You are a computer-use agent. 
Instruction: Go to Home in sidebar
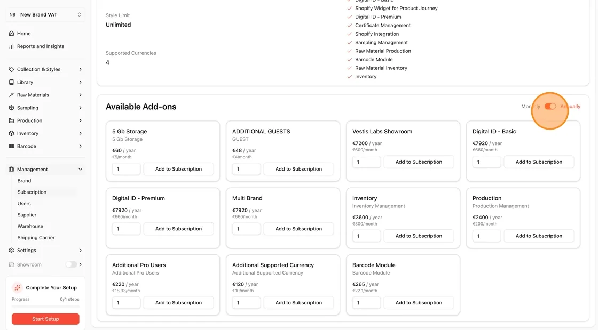pyautogui.click(x=23, y=34)
